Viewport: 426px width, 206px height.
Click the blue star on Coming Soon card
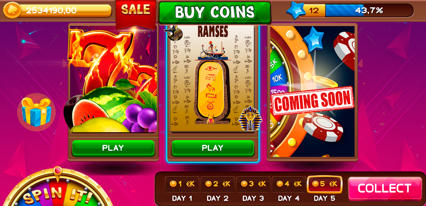tap(314, 40)
